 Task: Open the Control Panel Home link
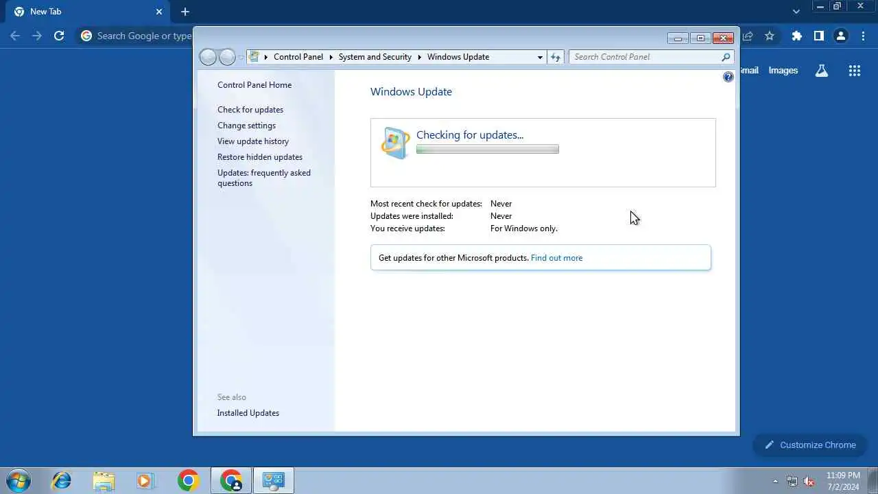(254, 85)
